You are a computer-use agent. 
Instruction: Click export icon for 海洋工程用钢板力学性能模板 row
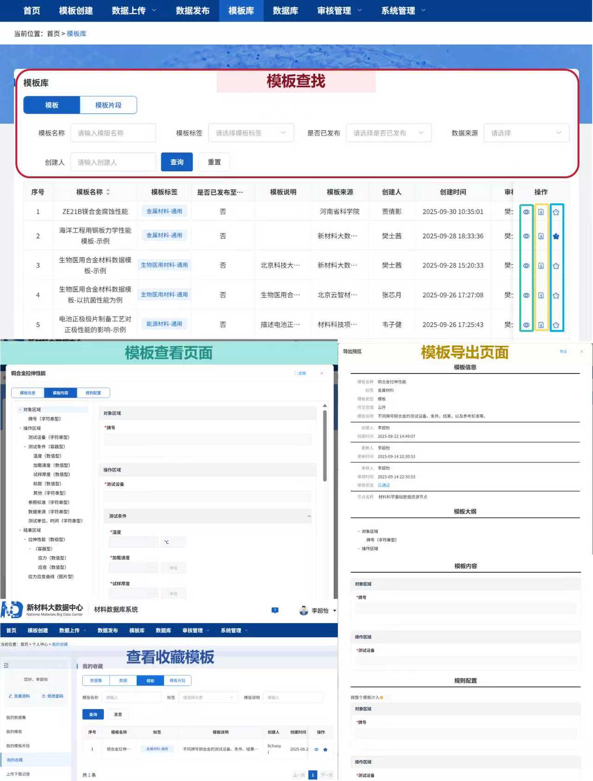[x=541, y=236]
